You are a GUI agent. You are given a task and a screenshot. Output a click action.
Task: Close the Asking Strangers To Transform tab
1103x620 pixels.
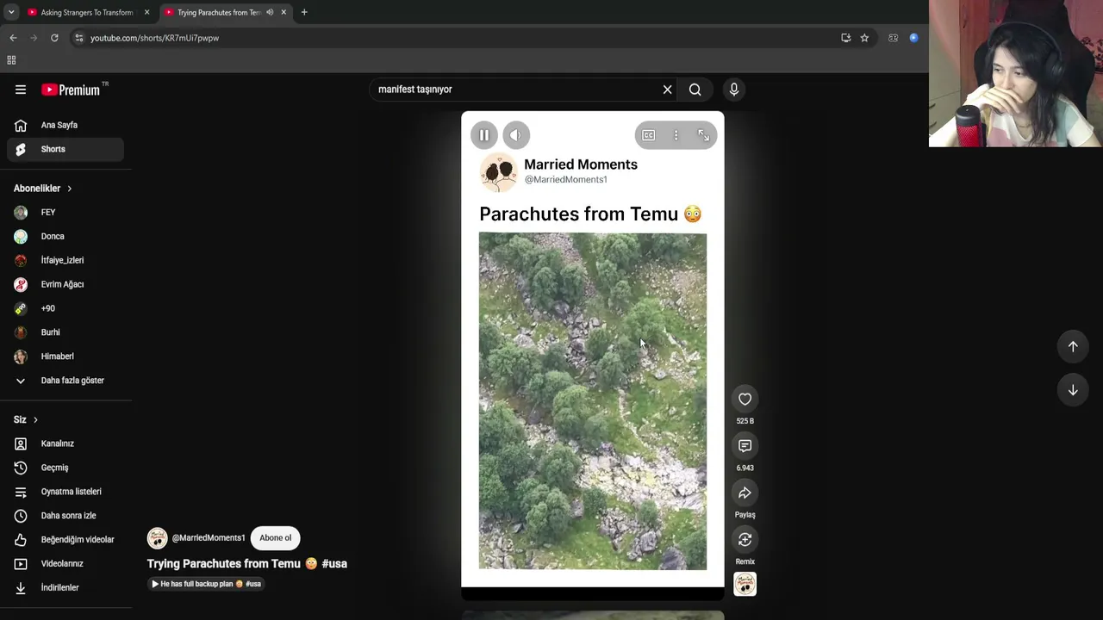pos(146,12)
